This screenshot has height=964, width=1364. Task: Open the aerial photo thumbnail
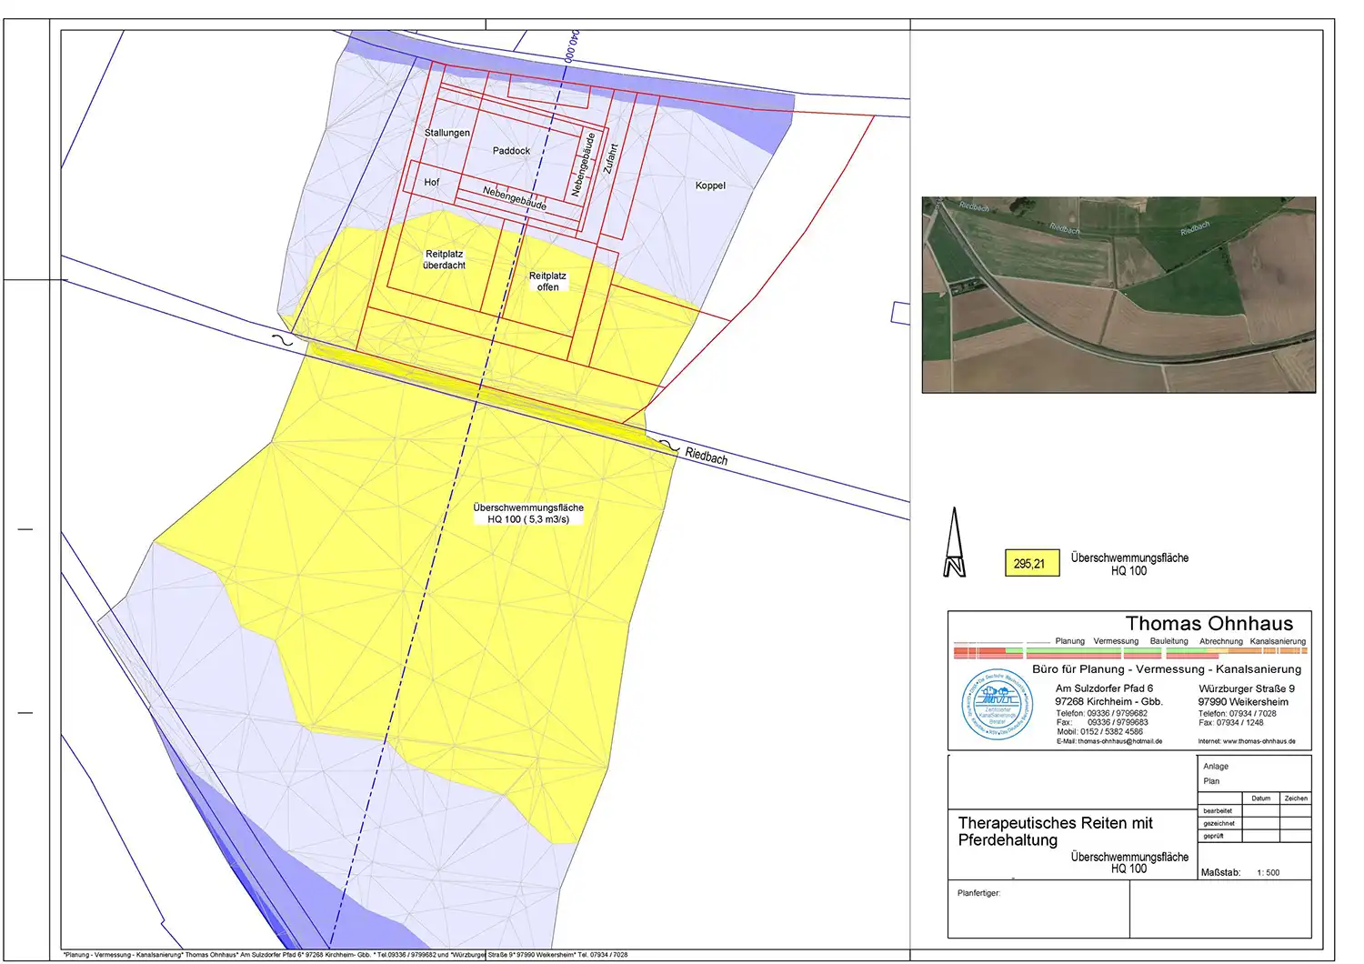click(1118, 295)
